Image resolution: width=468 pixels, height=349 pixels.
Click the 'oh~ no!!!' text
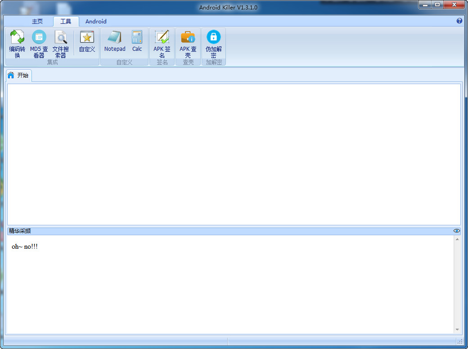click(25, 247)
